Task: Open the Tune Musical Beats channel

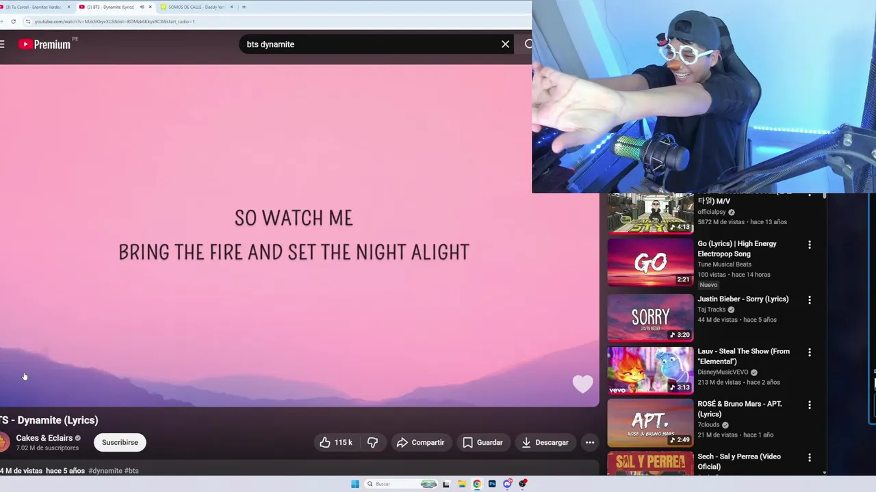Action: (725, 264)
